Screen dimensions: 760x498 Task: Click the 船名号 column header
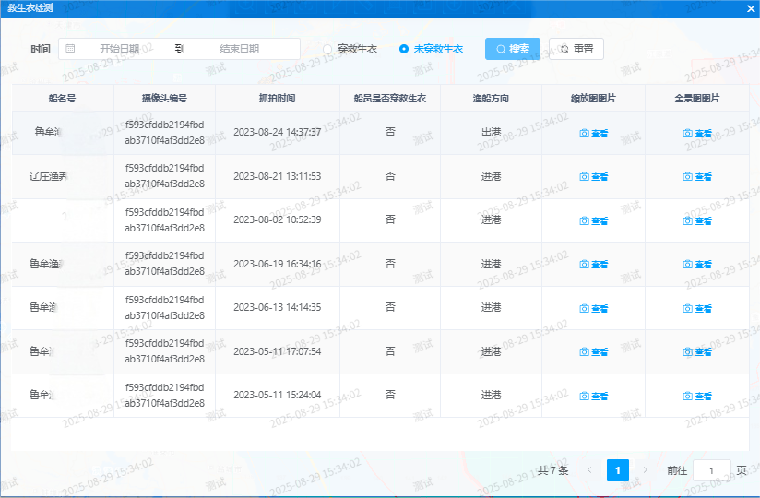62,99
